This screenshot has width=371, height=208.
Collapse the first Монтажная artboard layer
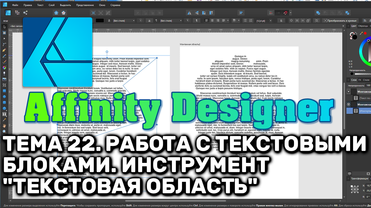tap(349, 92)
